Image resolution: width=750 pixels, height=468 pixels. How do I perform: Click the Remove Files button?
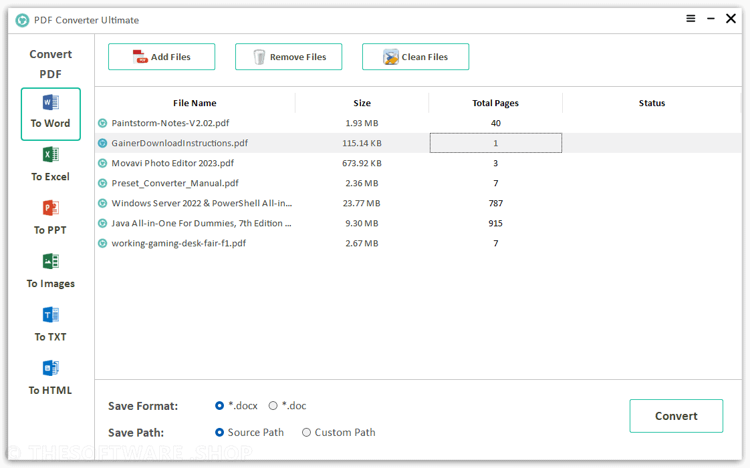click(x=288, y=57)
